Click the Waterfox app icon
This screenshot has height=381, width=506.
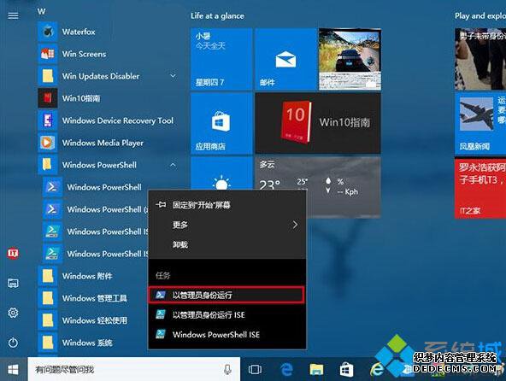[48, 32]
